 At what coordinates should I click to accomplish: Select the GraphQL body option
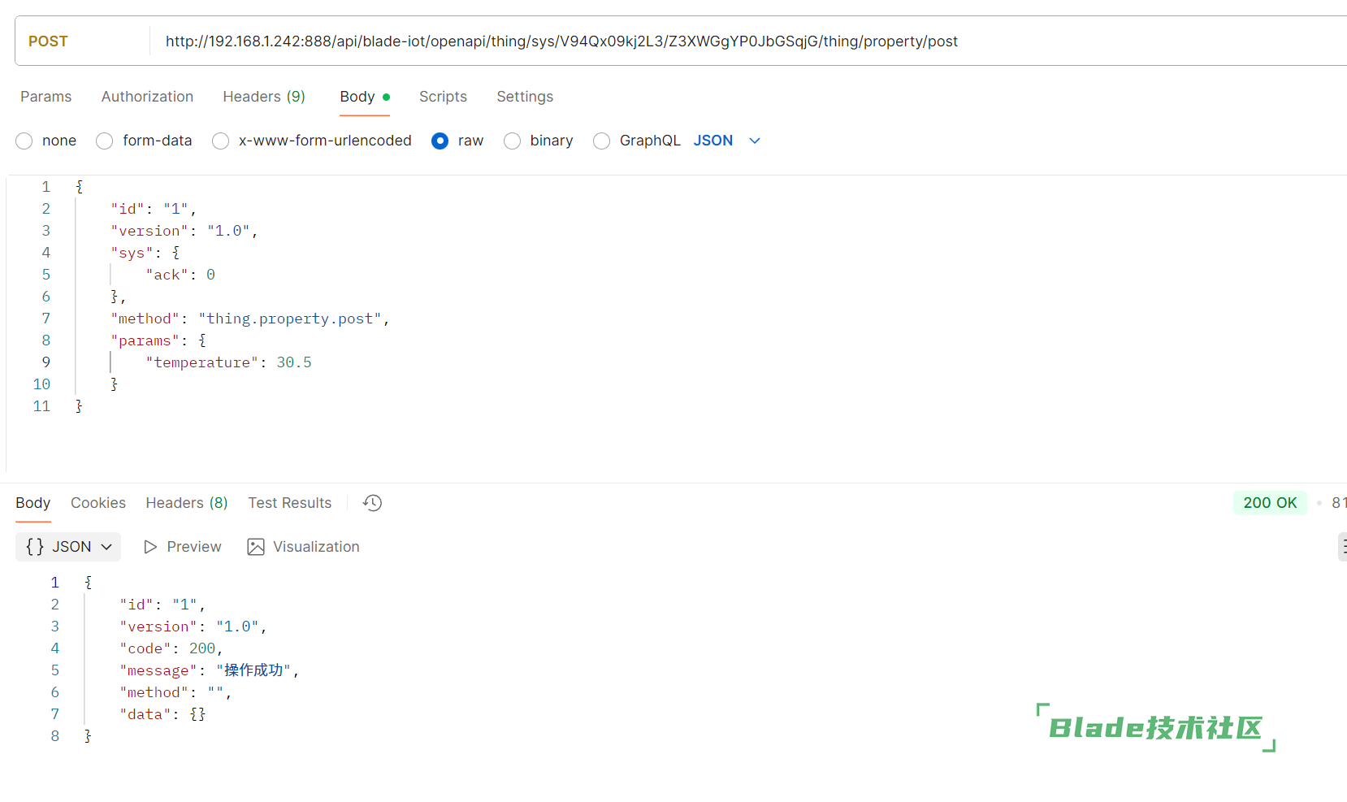tap(602, 141)
